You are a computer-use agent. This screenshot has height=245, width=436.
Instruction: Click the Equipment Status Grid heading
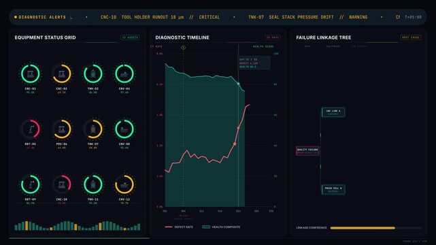tap(46, 37)
